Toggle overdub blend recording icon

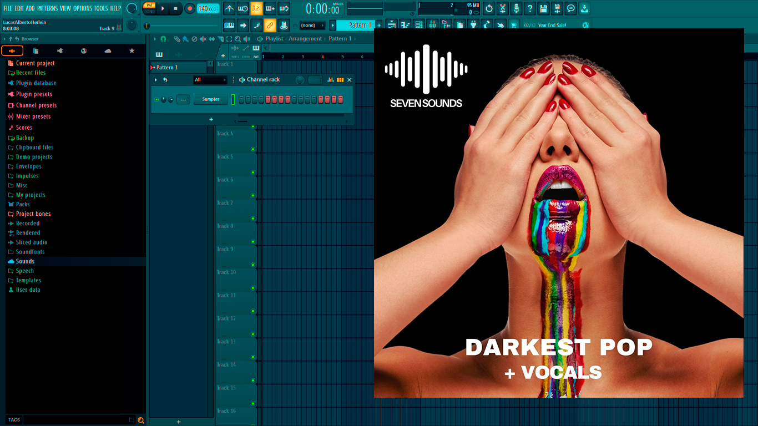[270, 8]
